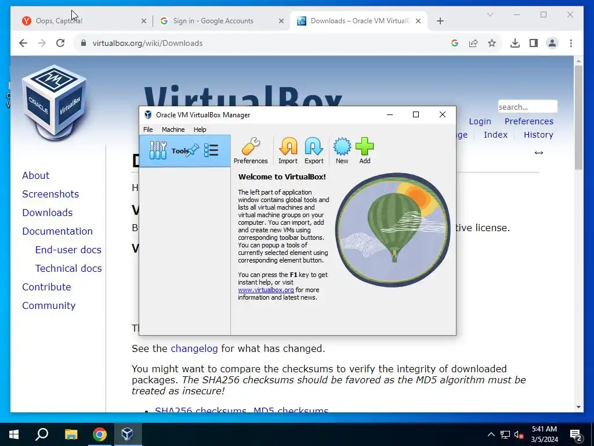594x446 pixels.
Task: Open the Chrome profile avatar
Action: pos(552,43)
